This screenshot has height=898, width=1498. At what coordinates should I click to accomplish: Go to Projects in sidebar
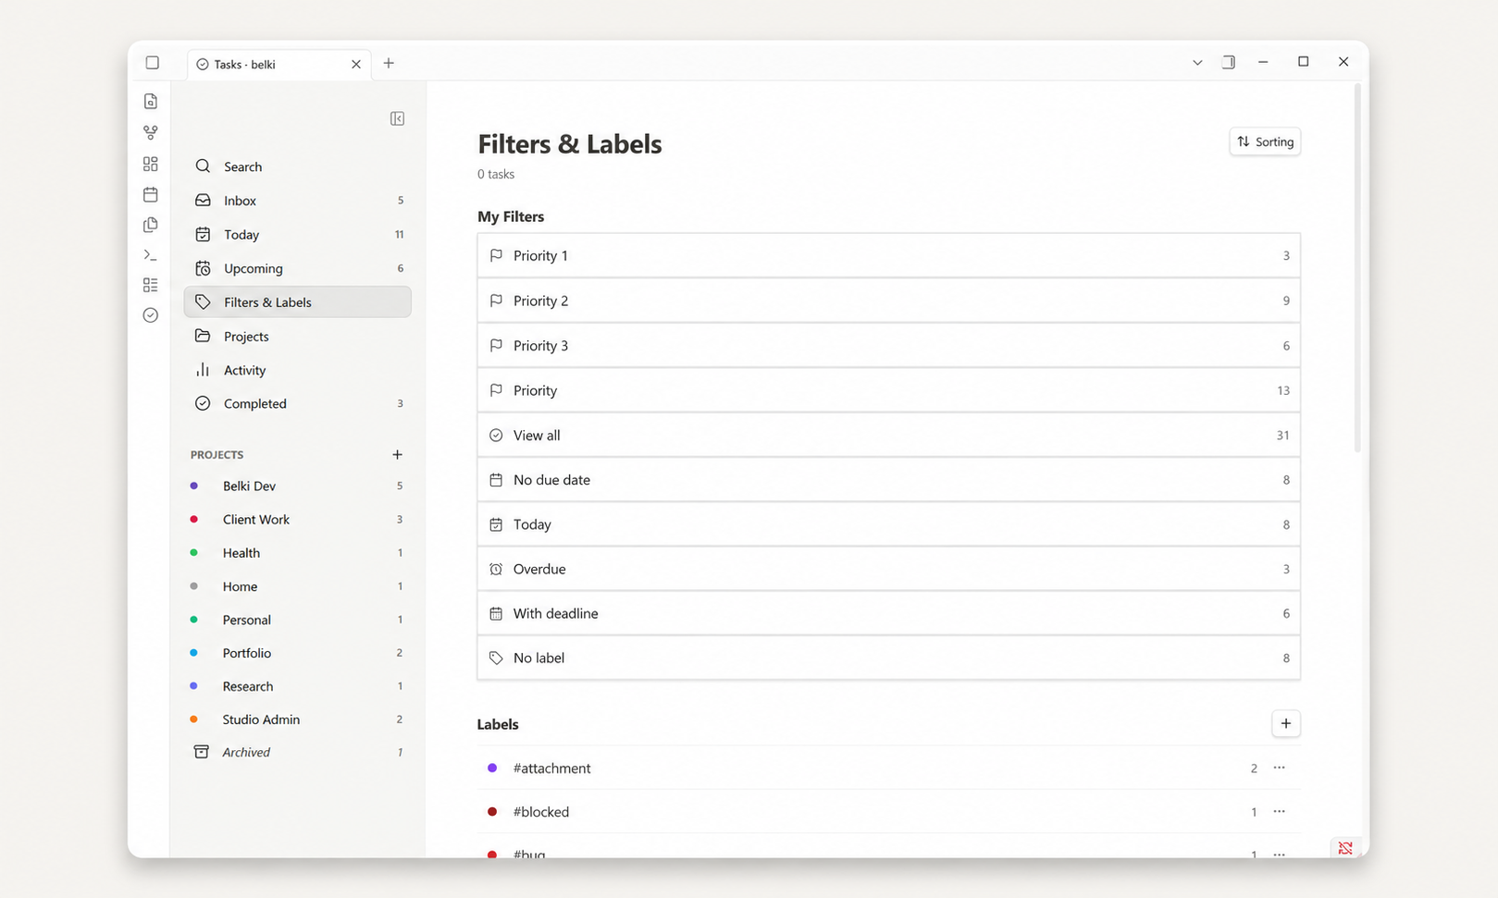(298, 336)
